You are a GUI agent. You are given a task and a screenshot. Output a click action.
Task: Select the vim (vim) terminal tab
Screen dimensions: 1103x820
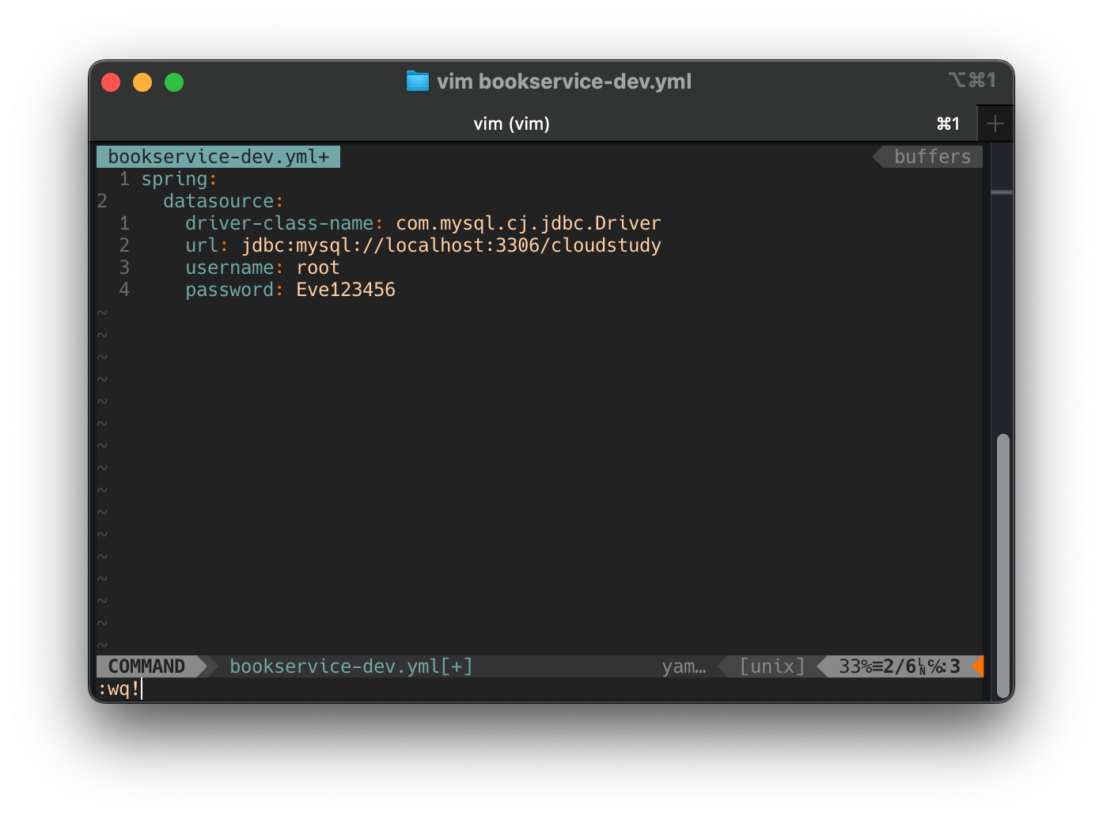pos(511,123)
